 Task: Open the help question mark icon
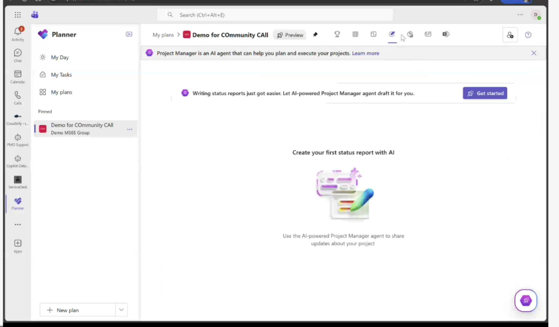coord(528,35)
